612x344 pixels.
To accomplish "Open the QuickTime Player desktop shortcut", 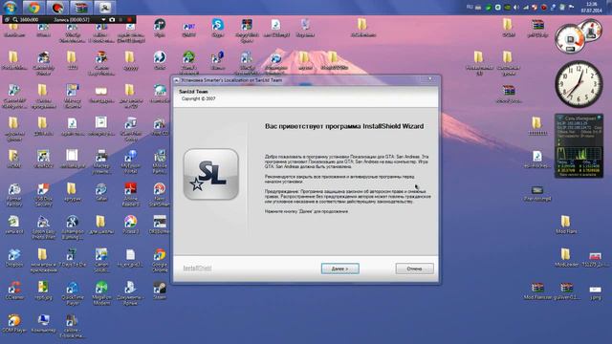I will 73,293.
